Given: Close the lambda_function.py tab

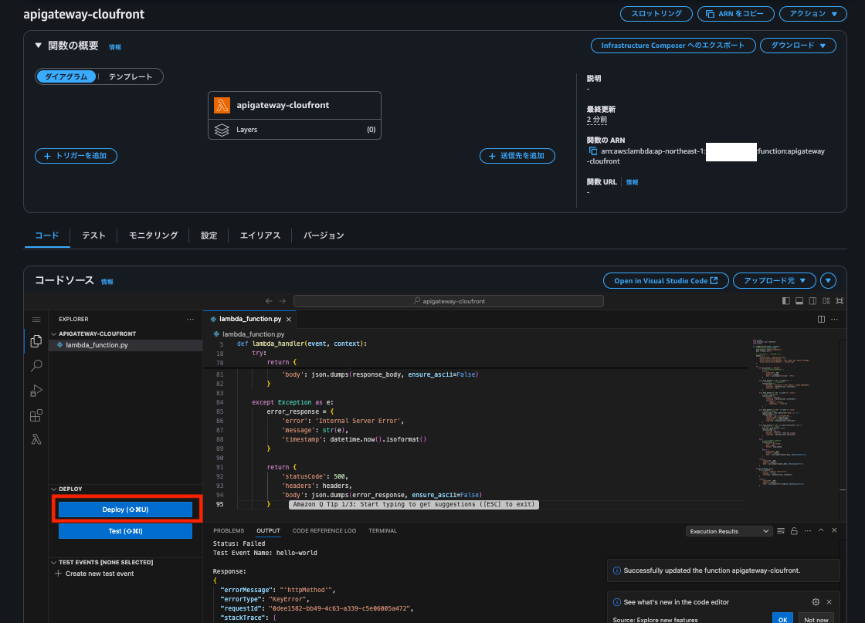Looking at the screenshot, I should coord(289,319).
